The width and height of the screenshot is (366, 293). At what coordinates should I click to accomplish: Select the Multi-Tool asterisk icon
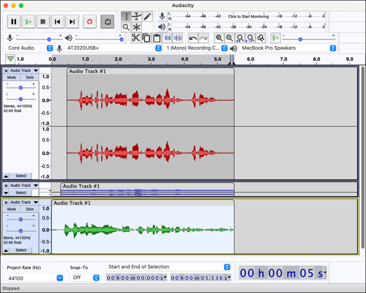(x=136, y=27)
